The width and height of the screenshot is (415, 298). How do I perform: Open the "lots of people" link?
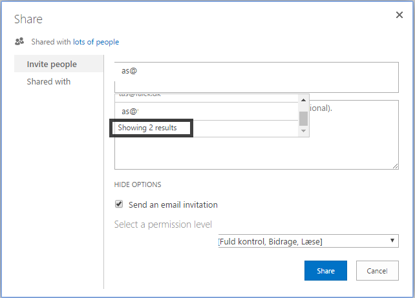[x=96, y=42]
